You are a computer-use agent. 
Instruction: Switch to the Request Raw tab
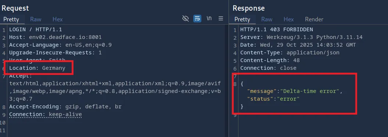coord(36,19)
